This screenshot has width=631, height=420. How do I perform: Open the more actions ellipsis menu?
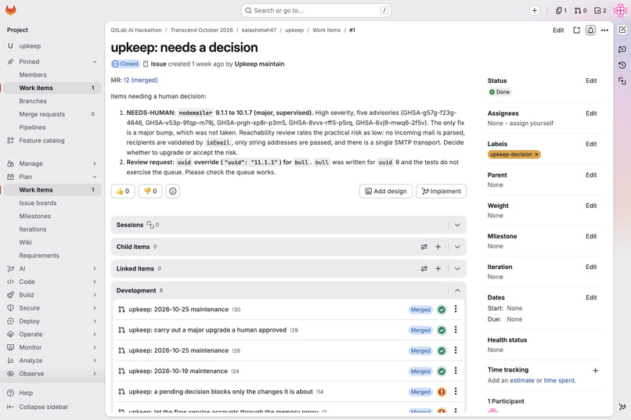pyautogui.click(x=604, y=31)
